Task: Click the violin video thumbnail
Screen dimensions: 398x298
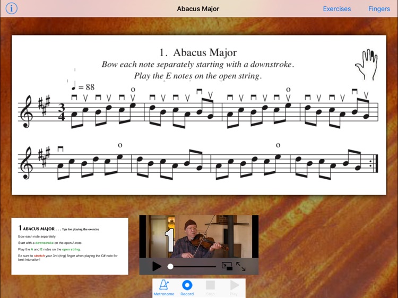Action: click(x=199, y=236)
